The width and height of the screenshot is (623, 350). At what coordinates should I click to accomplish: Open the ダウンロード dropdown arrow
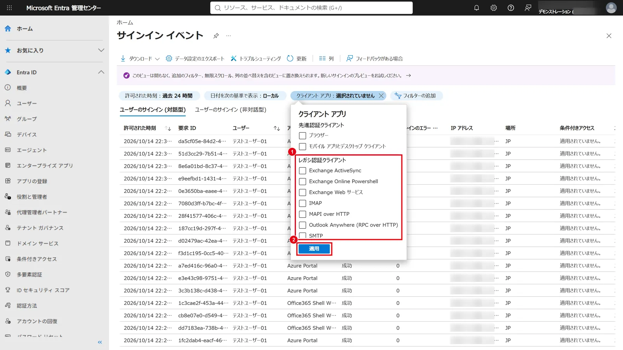[x=157, y=59]
